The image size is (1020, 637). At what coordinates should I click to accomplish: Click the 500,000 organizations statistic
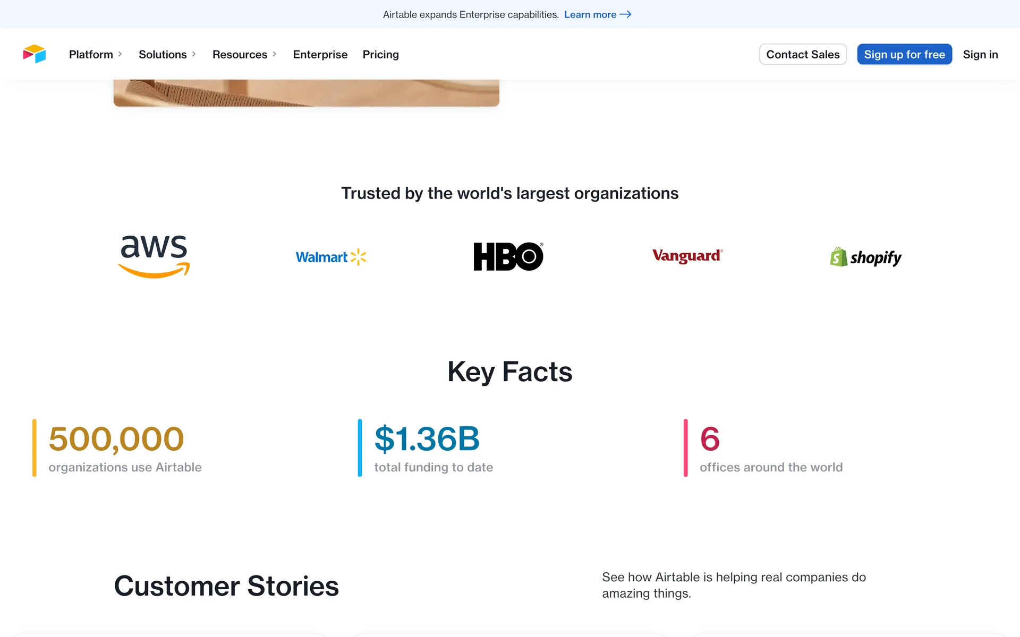click(116, 439)
